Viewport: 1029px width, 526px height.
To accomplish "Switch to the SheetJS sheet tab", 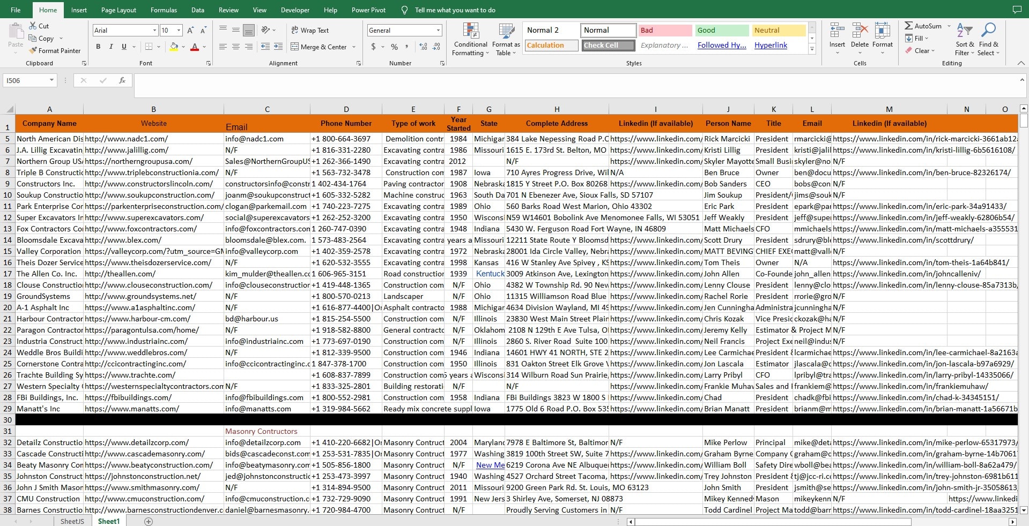I will click(x=72, y=521).
